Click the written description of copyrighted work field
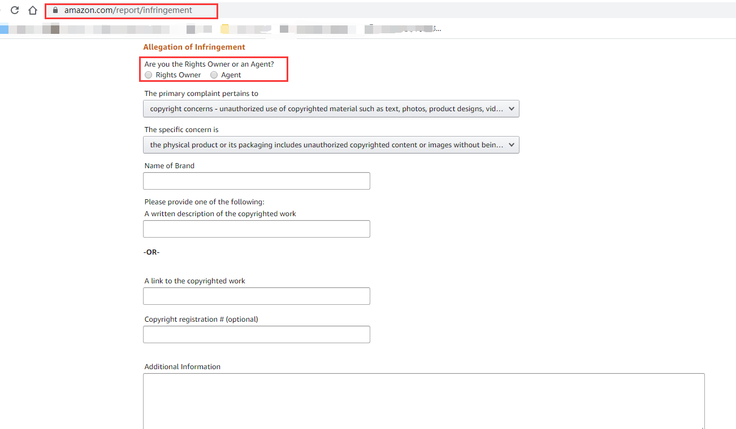 [257, 229]
